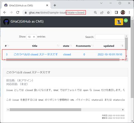Sort table by the # column
Image resolution: width=134 pixels, height=123 pixels.
7,46
